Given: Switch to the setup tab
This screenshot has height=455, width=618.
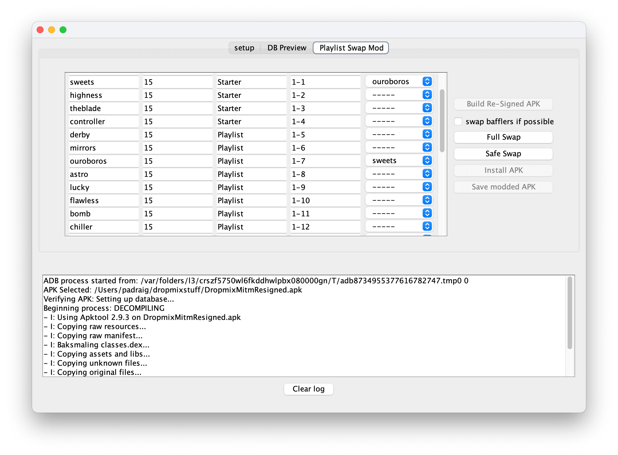Looking at the screenshot, I should tap(244, 48).
